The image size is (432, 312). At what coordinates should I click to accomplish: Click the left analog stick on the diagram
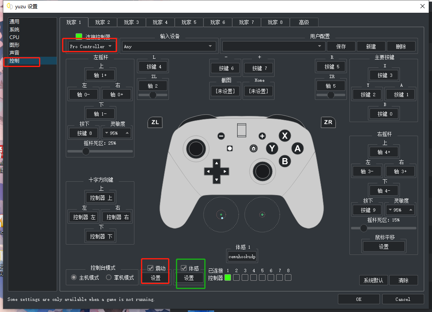click(196, 149)
